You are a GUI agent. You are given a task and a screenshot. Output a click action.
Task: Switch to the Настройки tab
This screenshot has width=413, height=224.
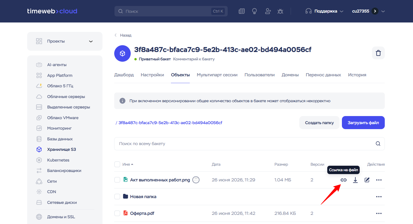pos(152,75)
